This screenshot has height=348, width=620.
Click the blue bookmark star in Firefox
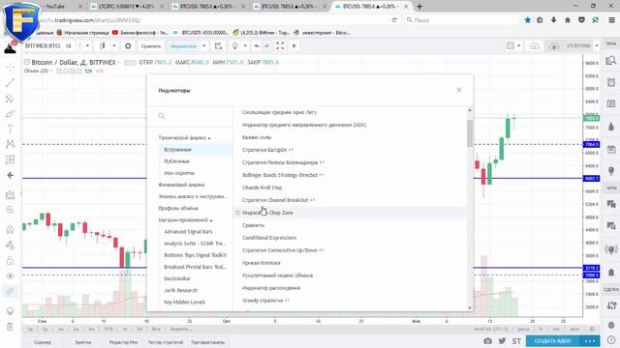click(527, 19)
